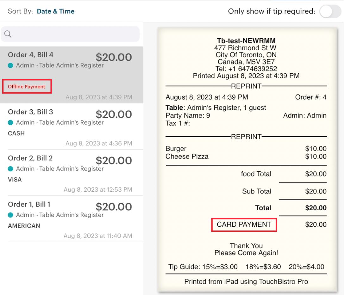
Task: Click the 'Offline Payment' label
Action: tap(27, 86)
